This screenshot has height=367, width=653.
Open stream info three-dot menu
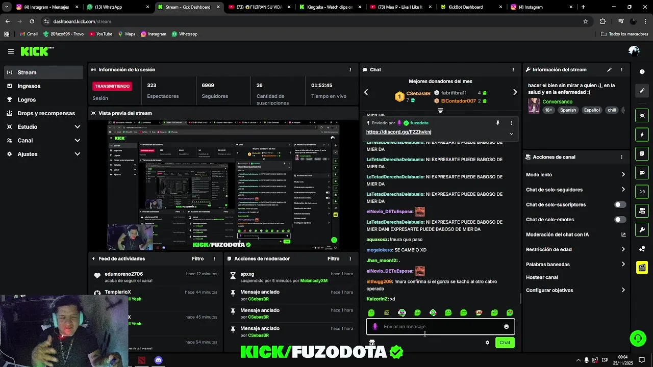pos(621,70)
